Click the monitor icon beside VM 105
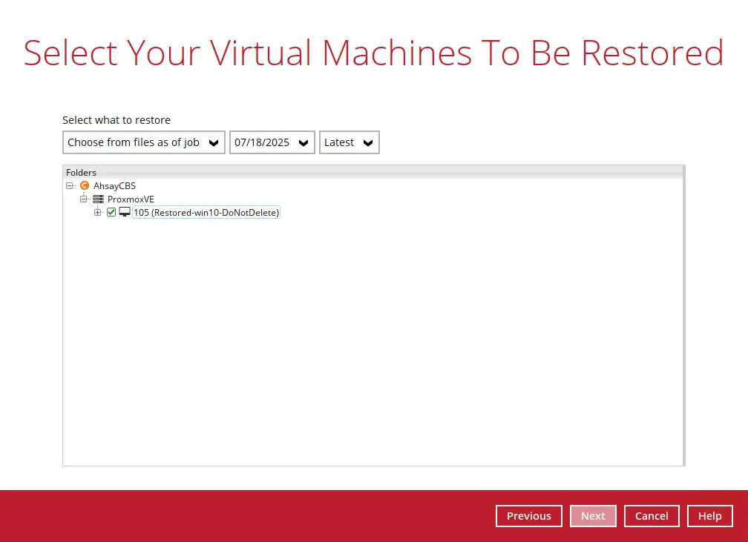 [x=124, y=212]
